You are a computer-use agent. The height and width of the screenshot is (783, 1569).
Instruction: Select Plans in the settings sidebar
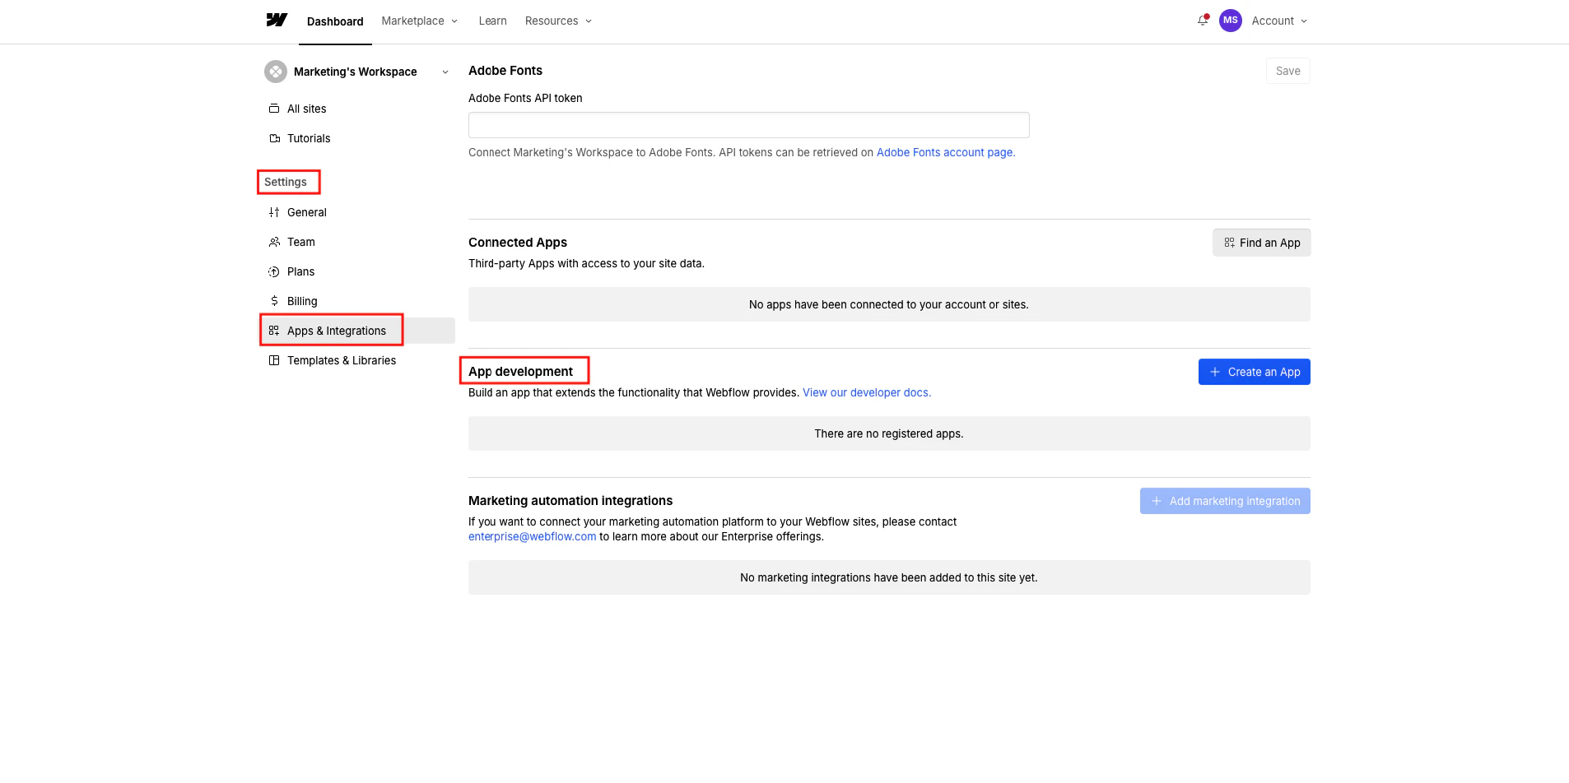300,271
